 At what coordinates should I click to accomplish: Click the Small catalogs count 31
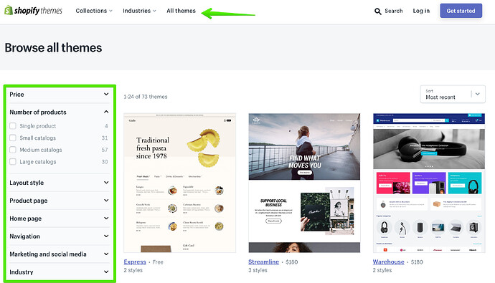[x=105, y=138]
